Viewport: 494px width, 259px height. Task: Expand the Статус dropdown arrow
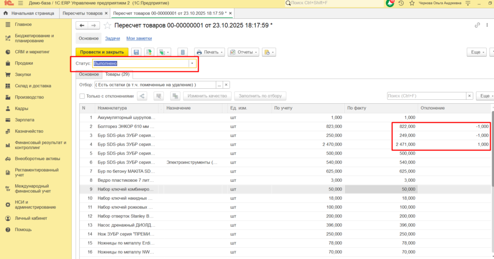click(x=192, y=63)
